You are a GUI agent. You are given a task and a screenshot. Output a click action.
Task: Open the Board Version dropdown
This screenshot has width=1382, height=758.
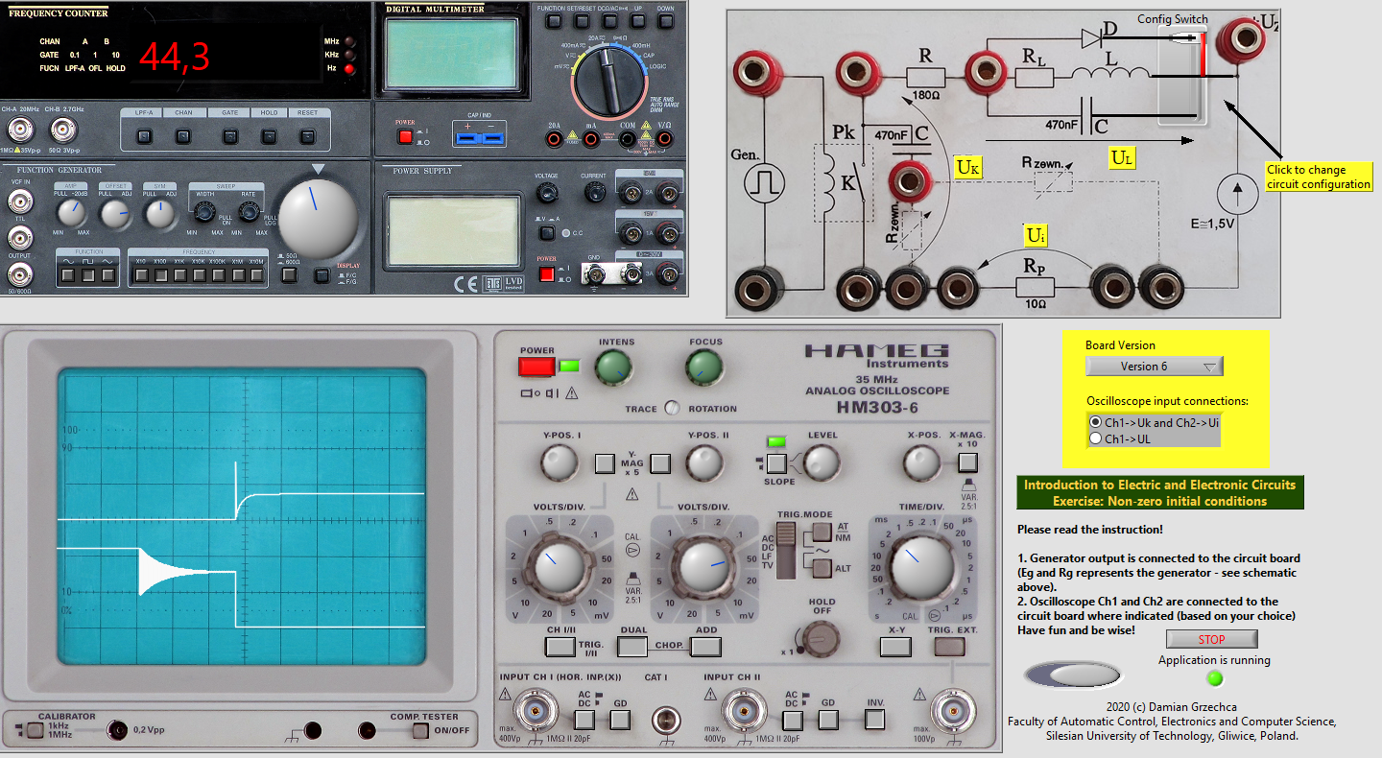point(1155,367)
